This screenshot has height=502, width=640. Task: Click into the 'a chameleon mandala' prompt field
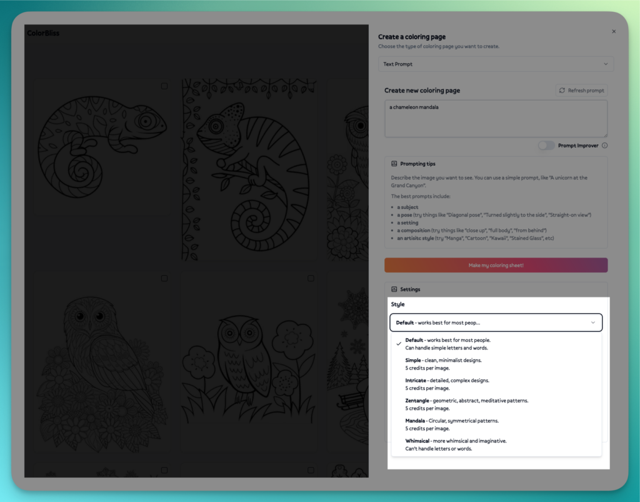496,119
